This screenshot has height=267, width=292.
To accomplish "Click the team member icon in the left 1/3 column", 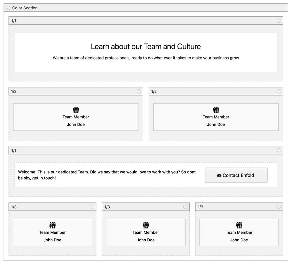I will click(53, 225).
